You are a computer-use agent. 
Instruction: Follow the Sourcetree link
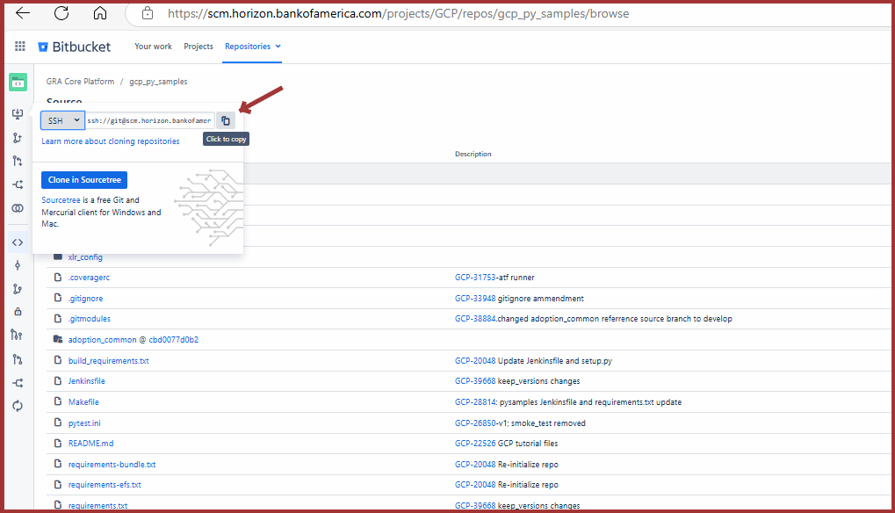[61, 200]
